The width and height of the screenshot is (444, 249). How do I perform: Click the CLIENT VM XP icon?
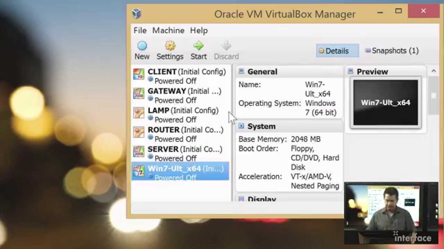click(139, 75)
